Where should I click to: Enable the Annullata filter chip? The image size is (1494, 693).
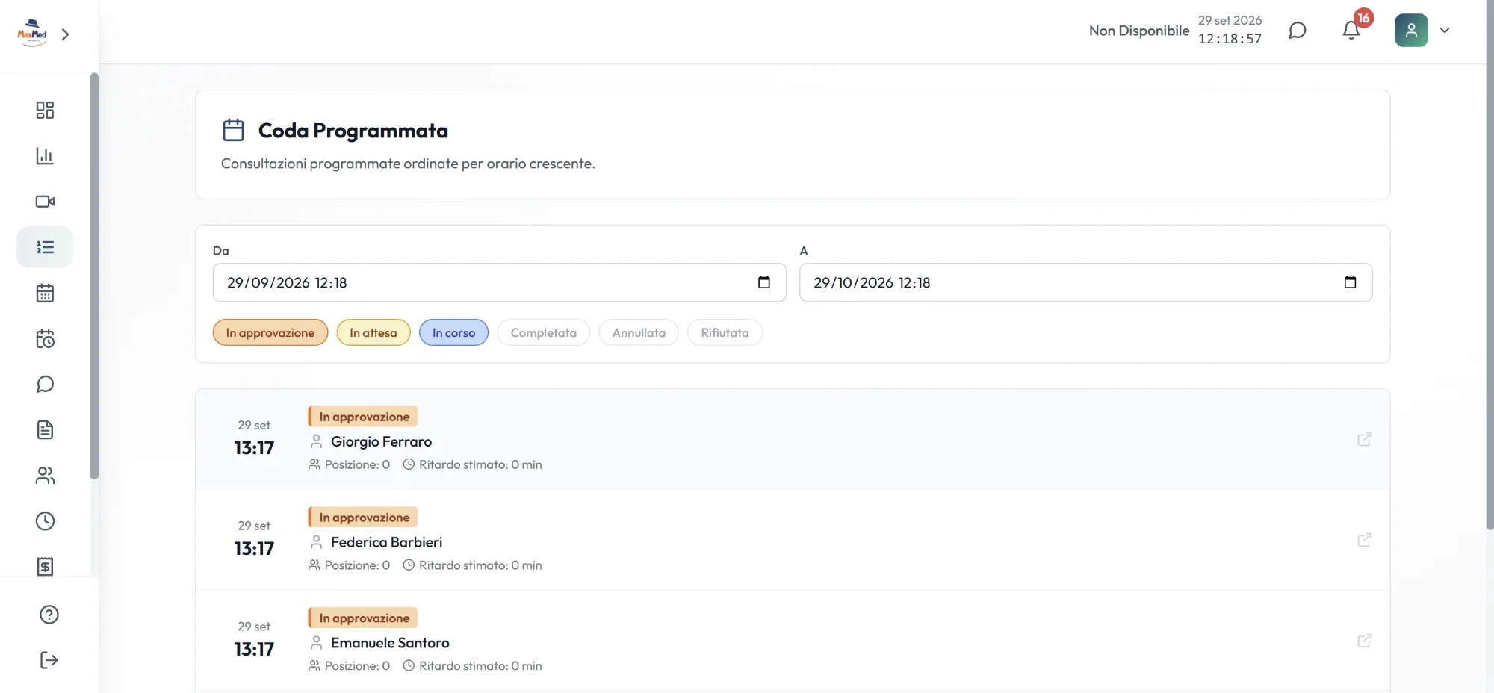click(639, 332)
